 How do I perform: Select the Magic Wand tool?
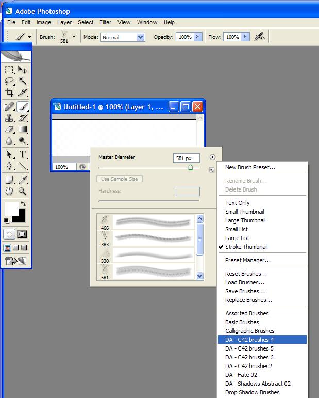pos(23,81)
